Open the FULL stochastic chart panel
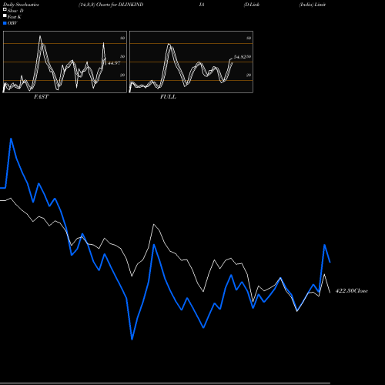The width and height of the screenshot is (385, 385). (x=191, y=62)
